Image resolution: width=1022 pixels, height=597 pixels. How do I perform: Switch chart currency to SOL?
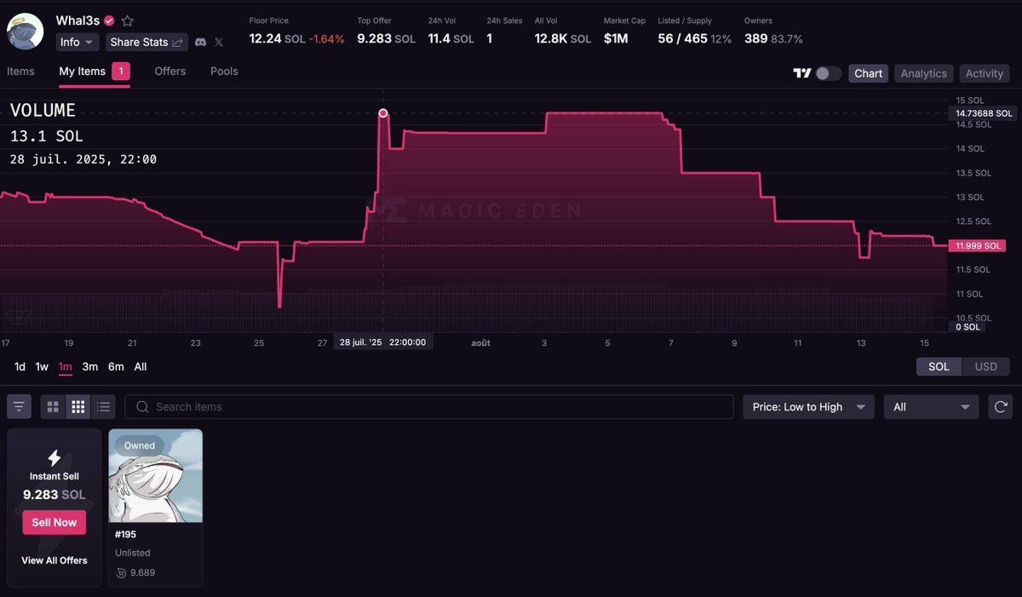pyautogui.click(x=939, y=367)
